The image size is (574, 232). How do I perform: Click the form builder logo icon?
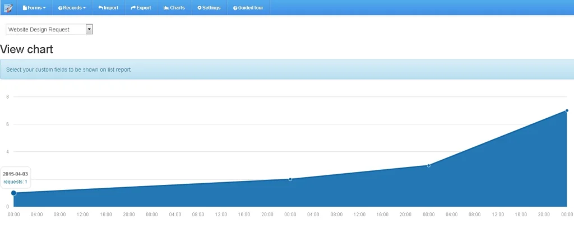[x=8, y=8]
